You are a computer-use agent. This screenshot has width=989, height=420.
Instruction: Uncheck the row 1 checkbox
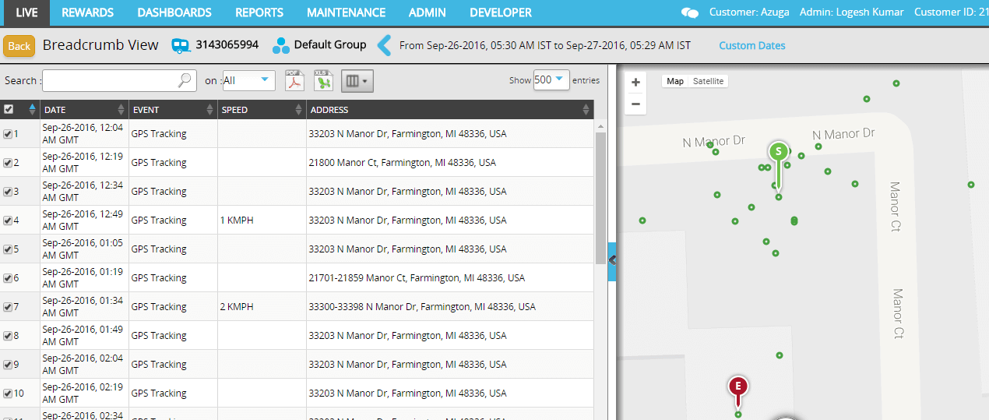[8, 134]
